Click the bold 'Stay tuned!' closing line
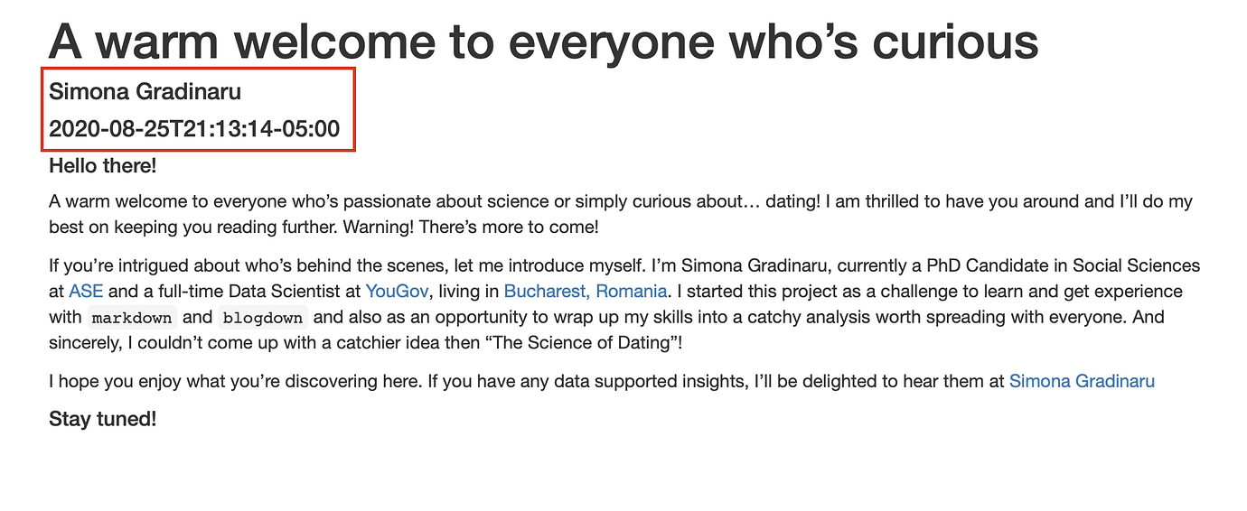 (102, 419)
